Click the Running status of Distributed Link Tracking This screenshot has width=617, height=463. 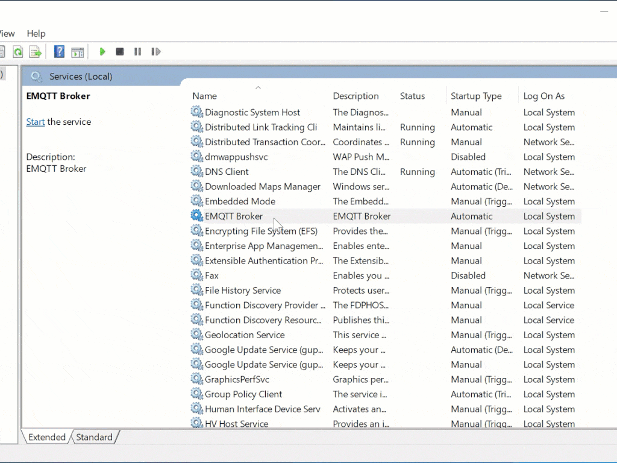coord(418,127)
